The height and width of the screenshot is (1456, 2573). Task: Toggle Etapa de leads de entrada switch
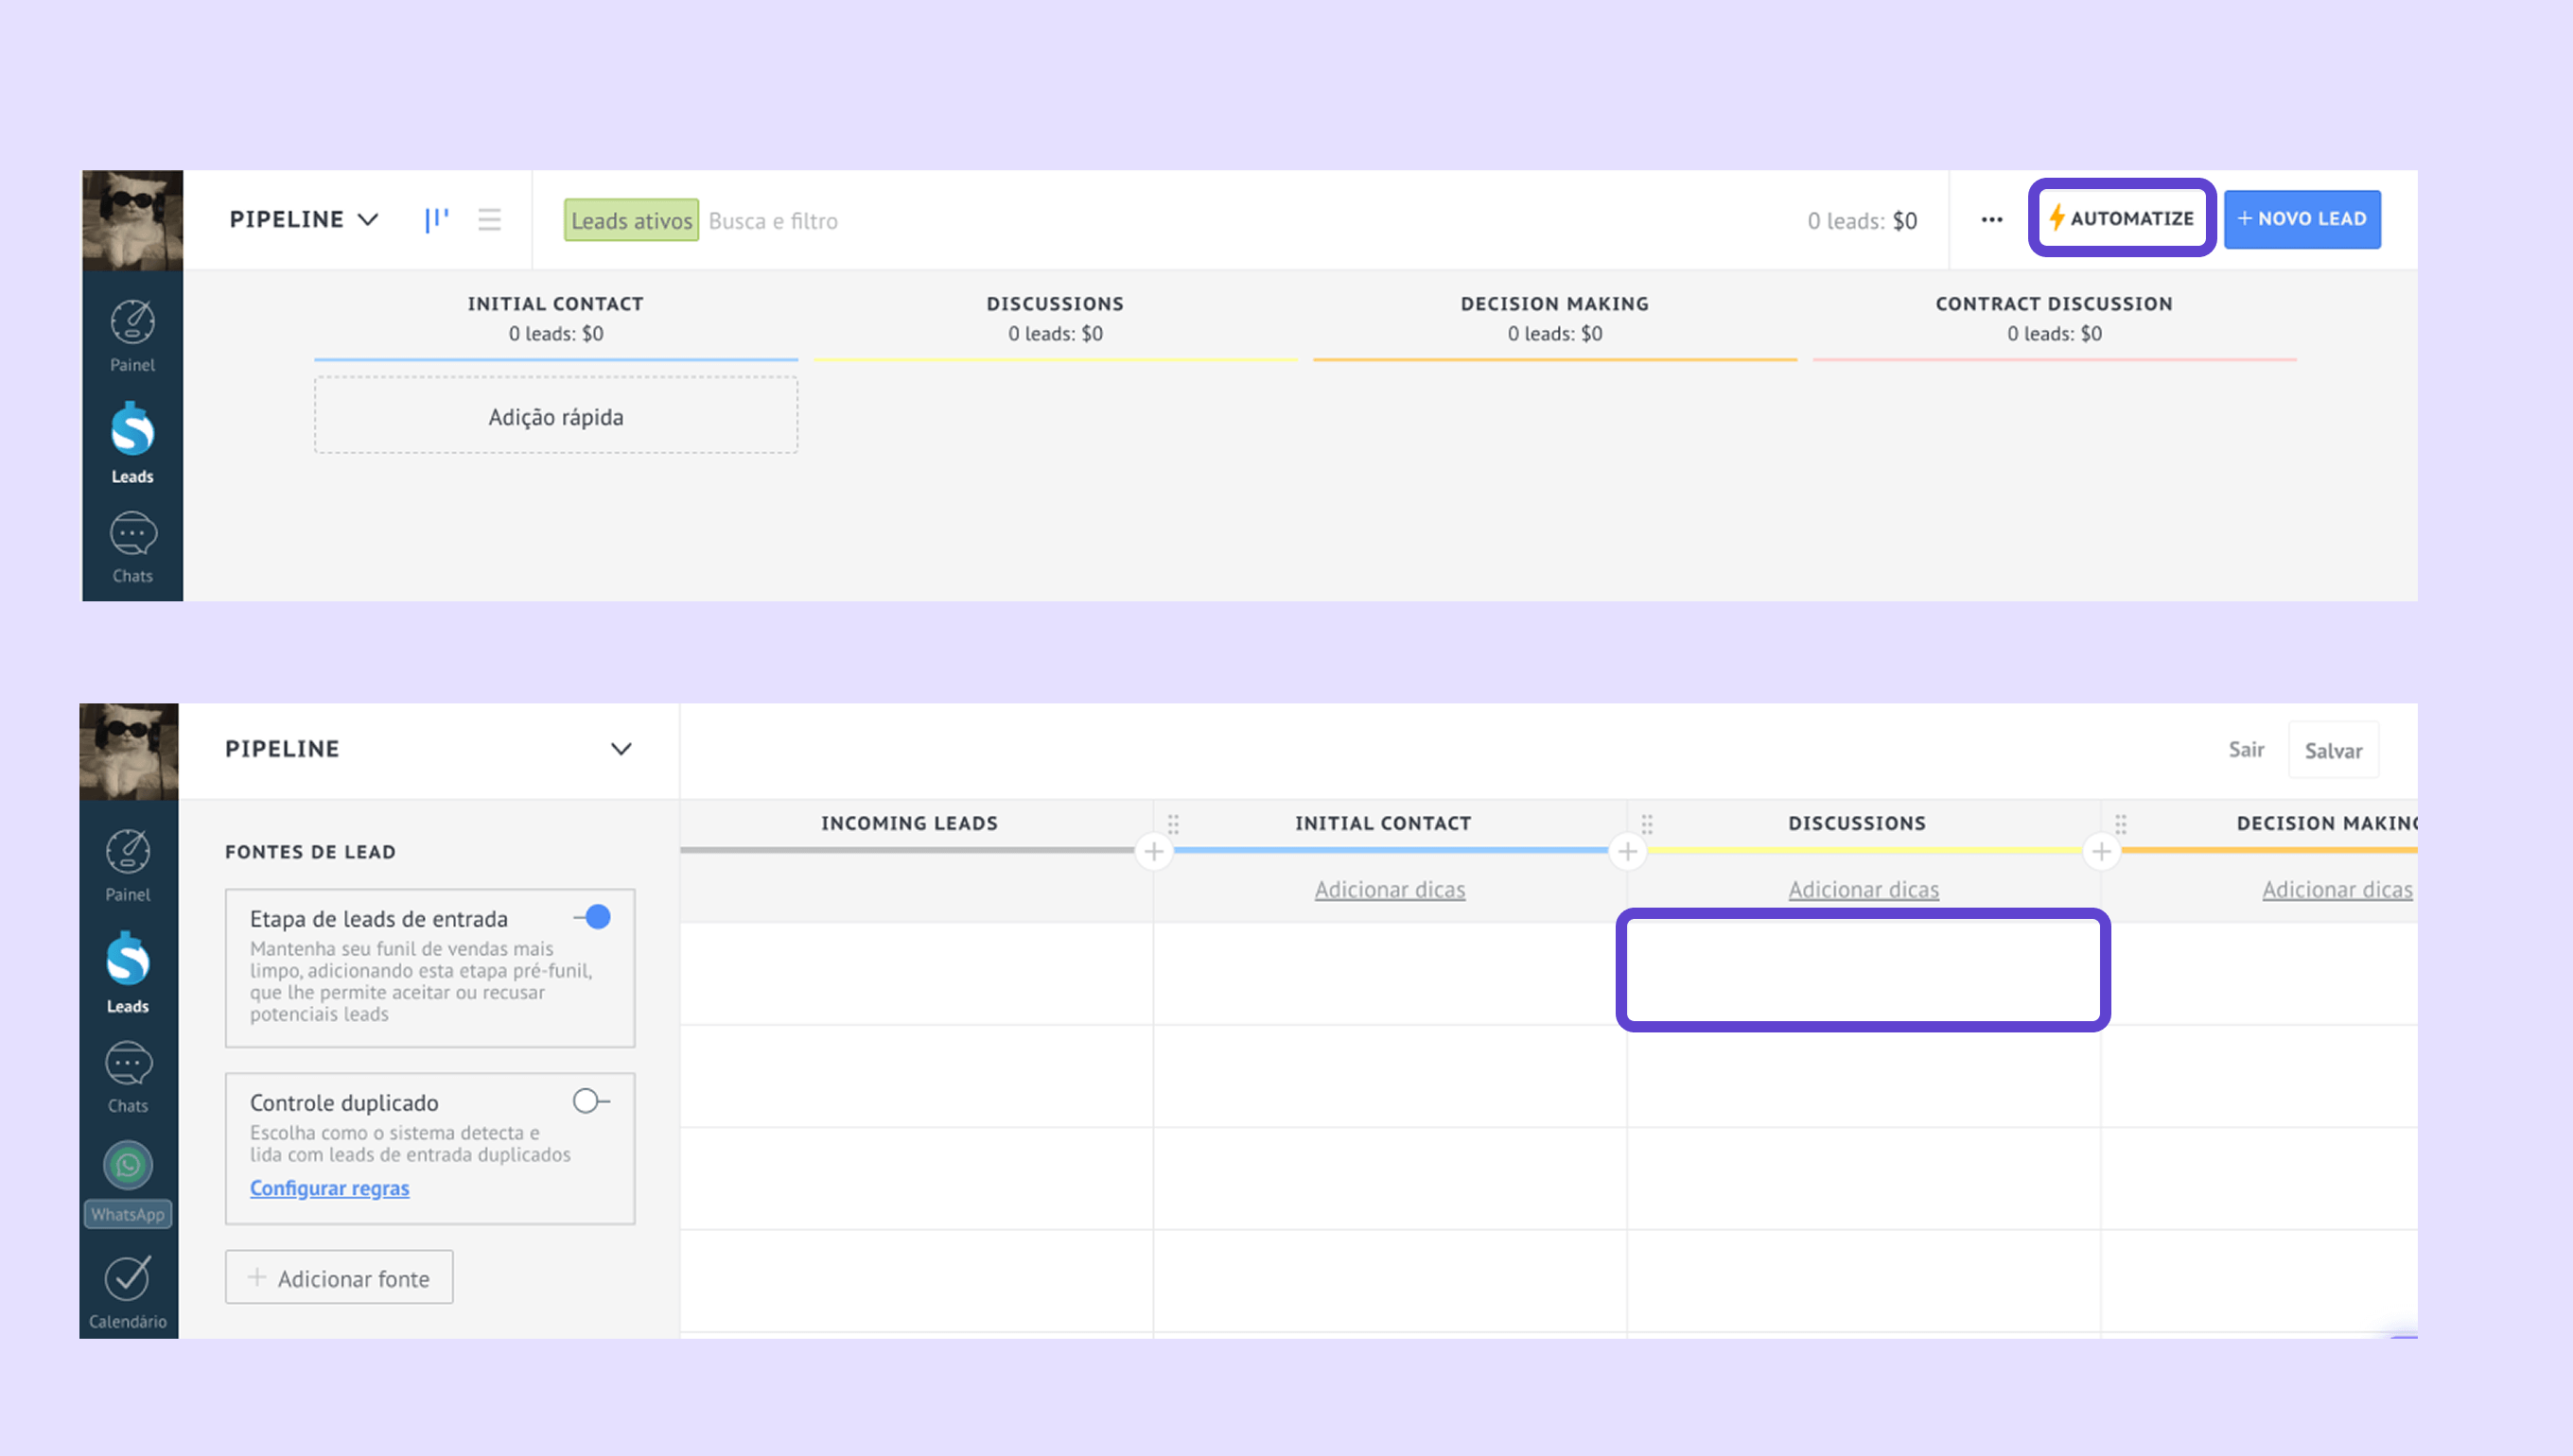tap(593, 917)
